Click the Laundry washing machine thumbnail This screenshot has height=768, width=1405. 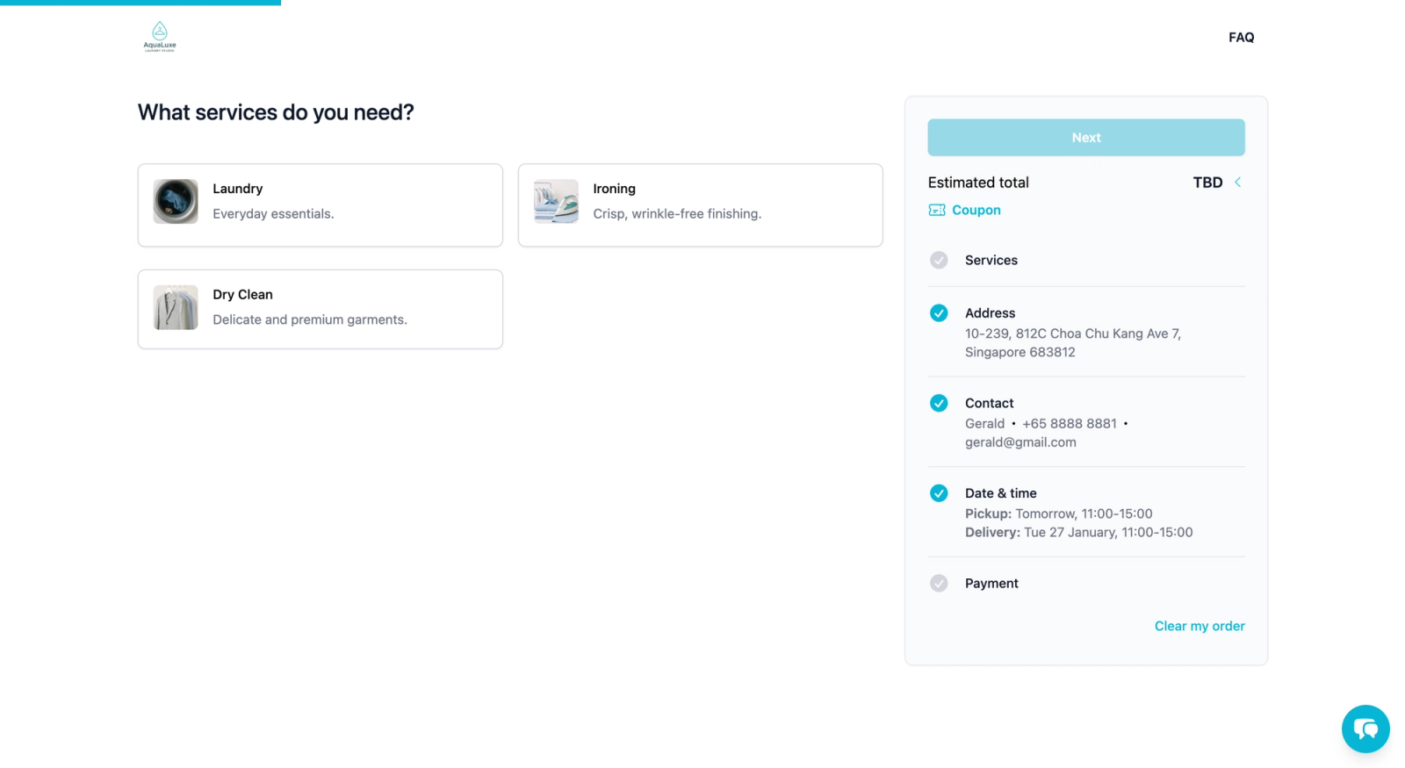[x=176, y=201]
